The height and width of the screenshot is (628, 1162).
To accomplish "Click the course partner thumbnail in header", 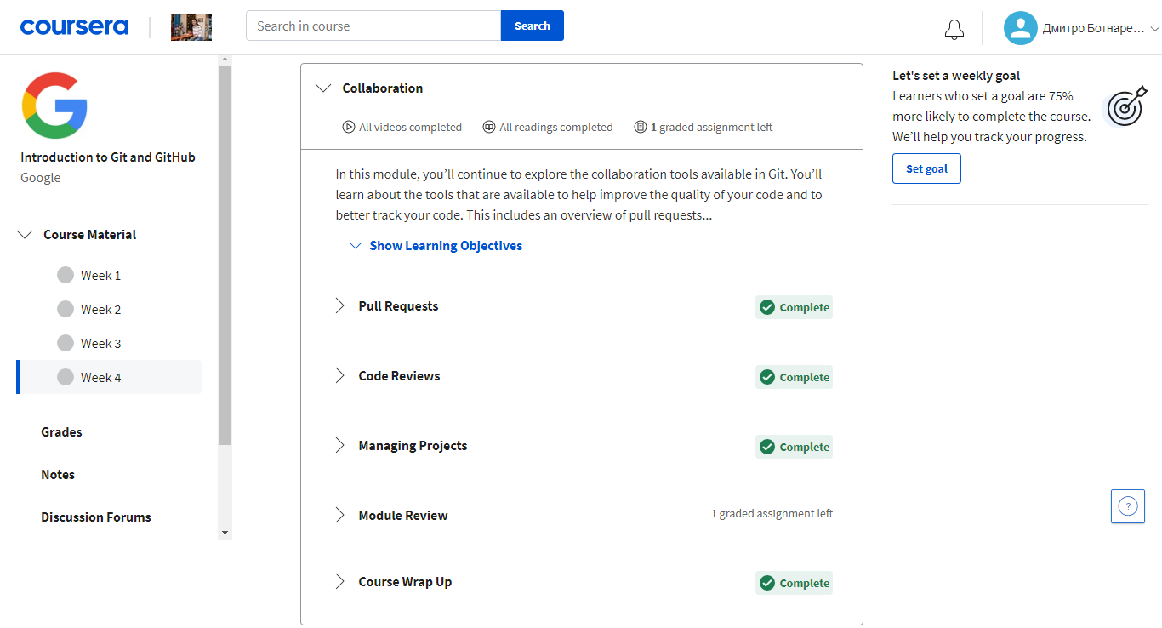I will tap(191, 27).
